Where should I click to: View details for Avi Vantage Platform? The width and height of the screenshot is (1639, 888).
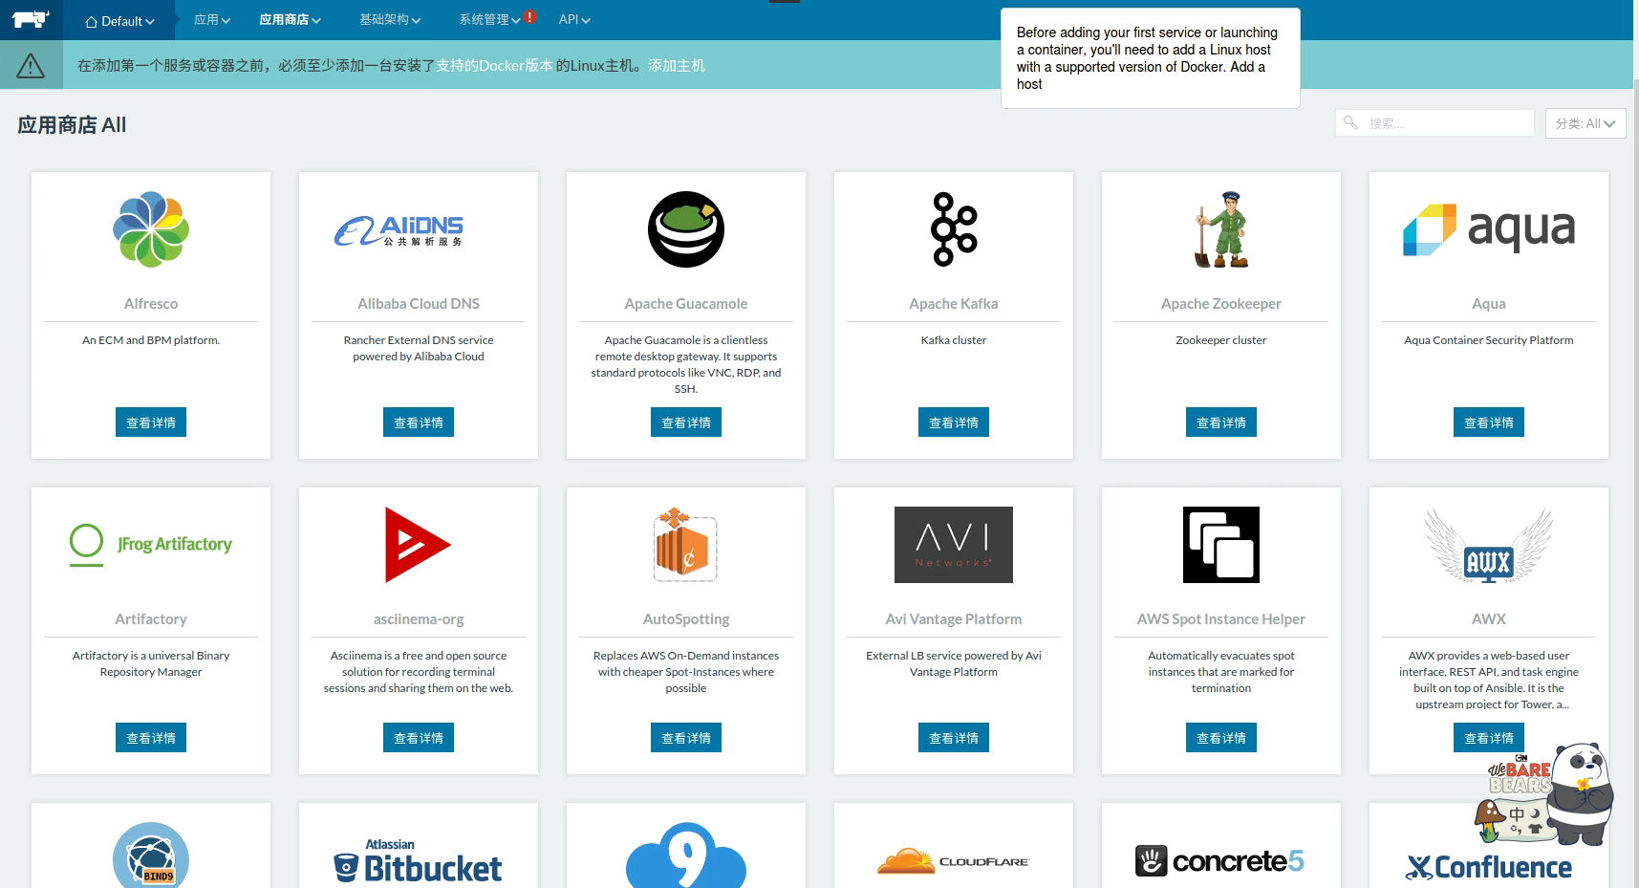point(954,738)
